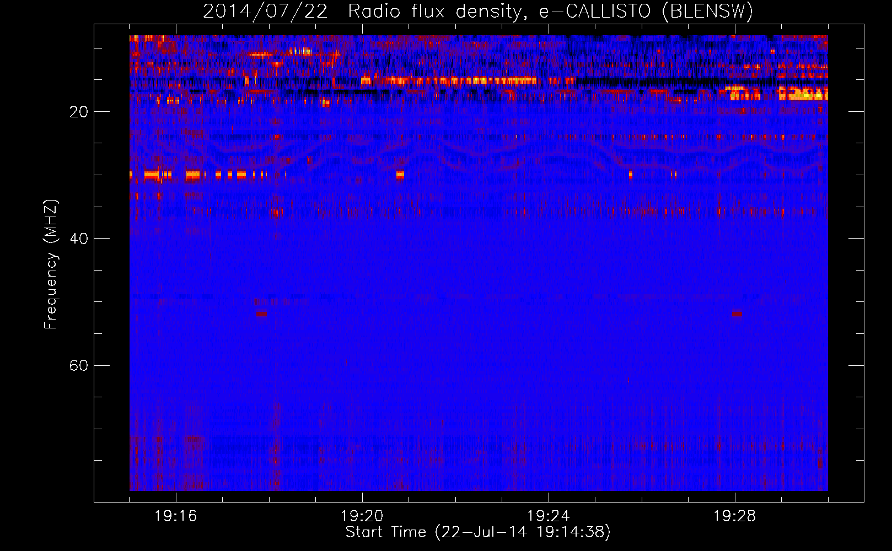Click the 'Start Time (22-Jul-14 19:14:38)' label
This screenshot has height=551, width=892.
click(x=478, y=532)
